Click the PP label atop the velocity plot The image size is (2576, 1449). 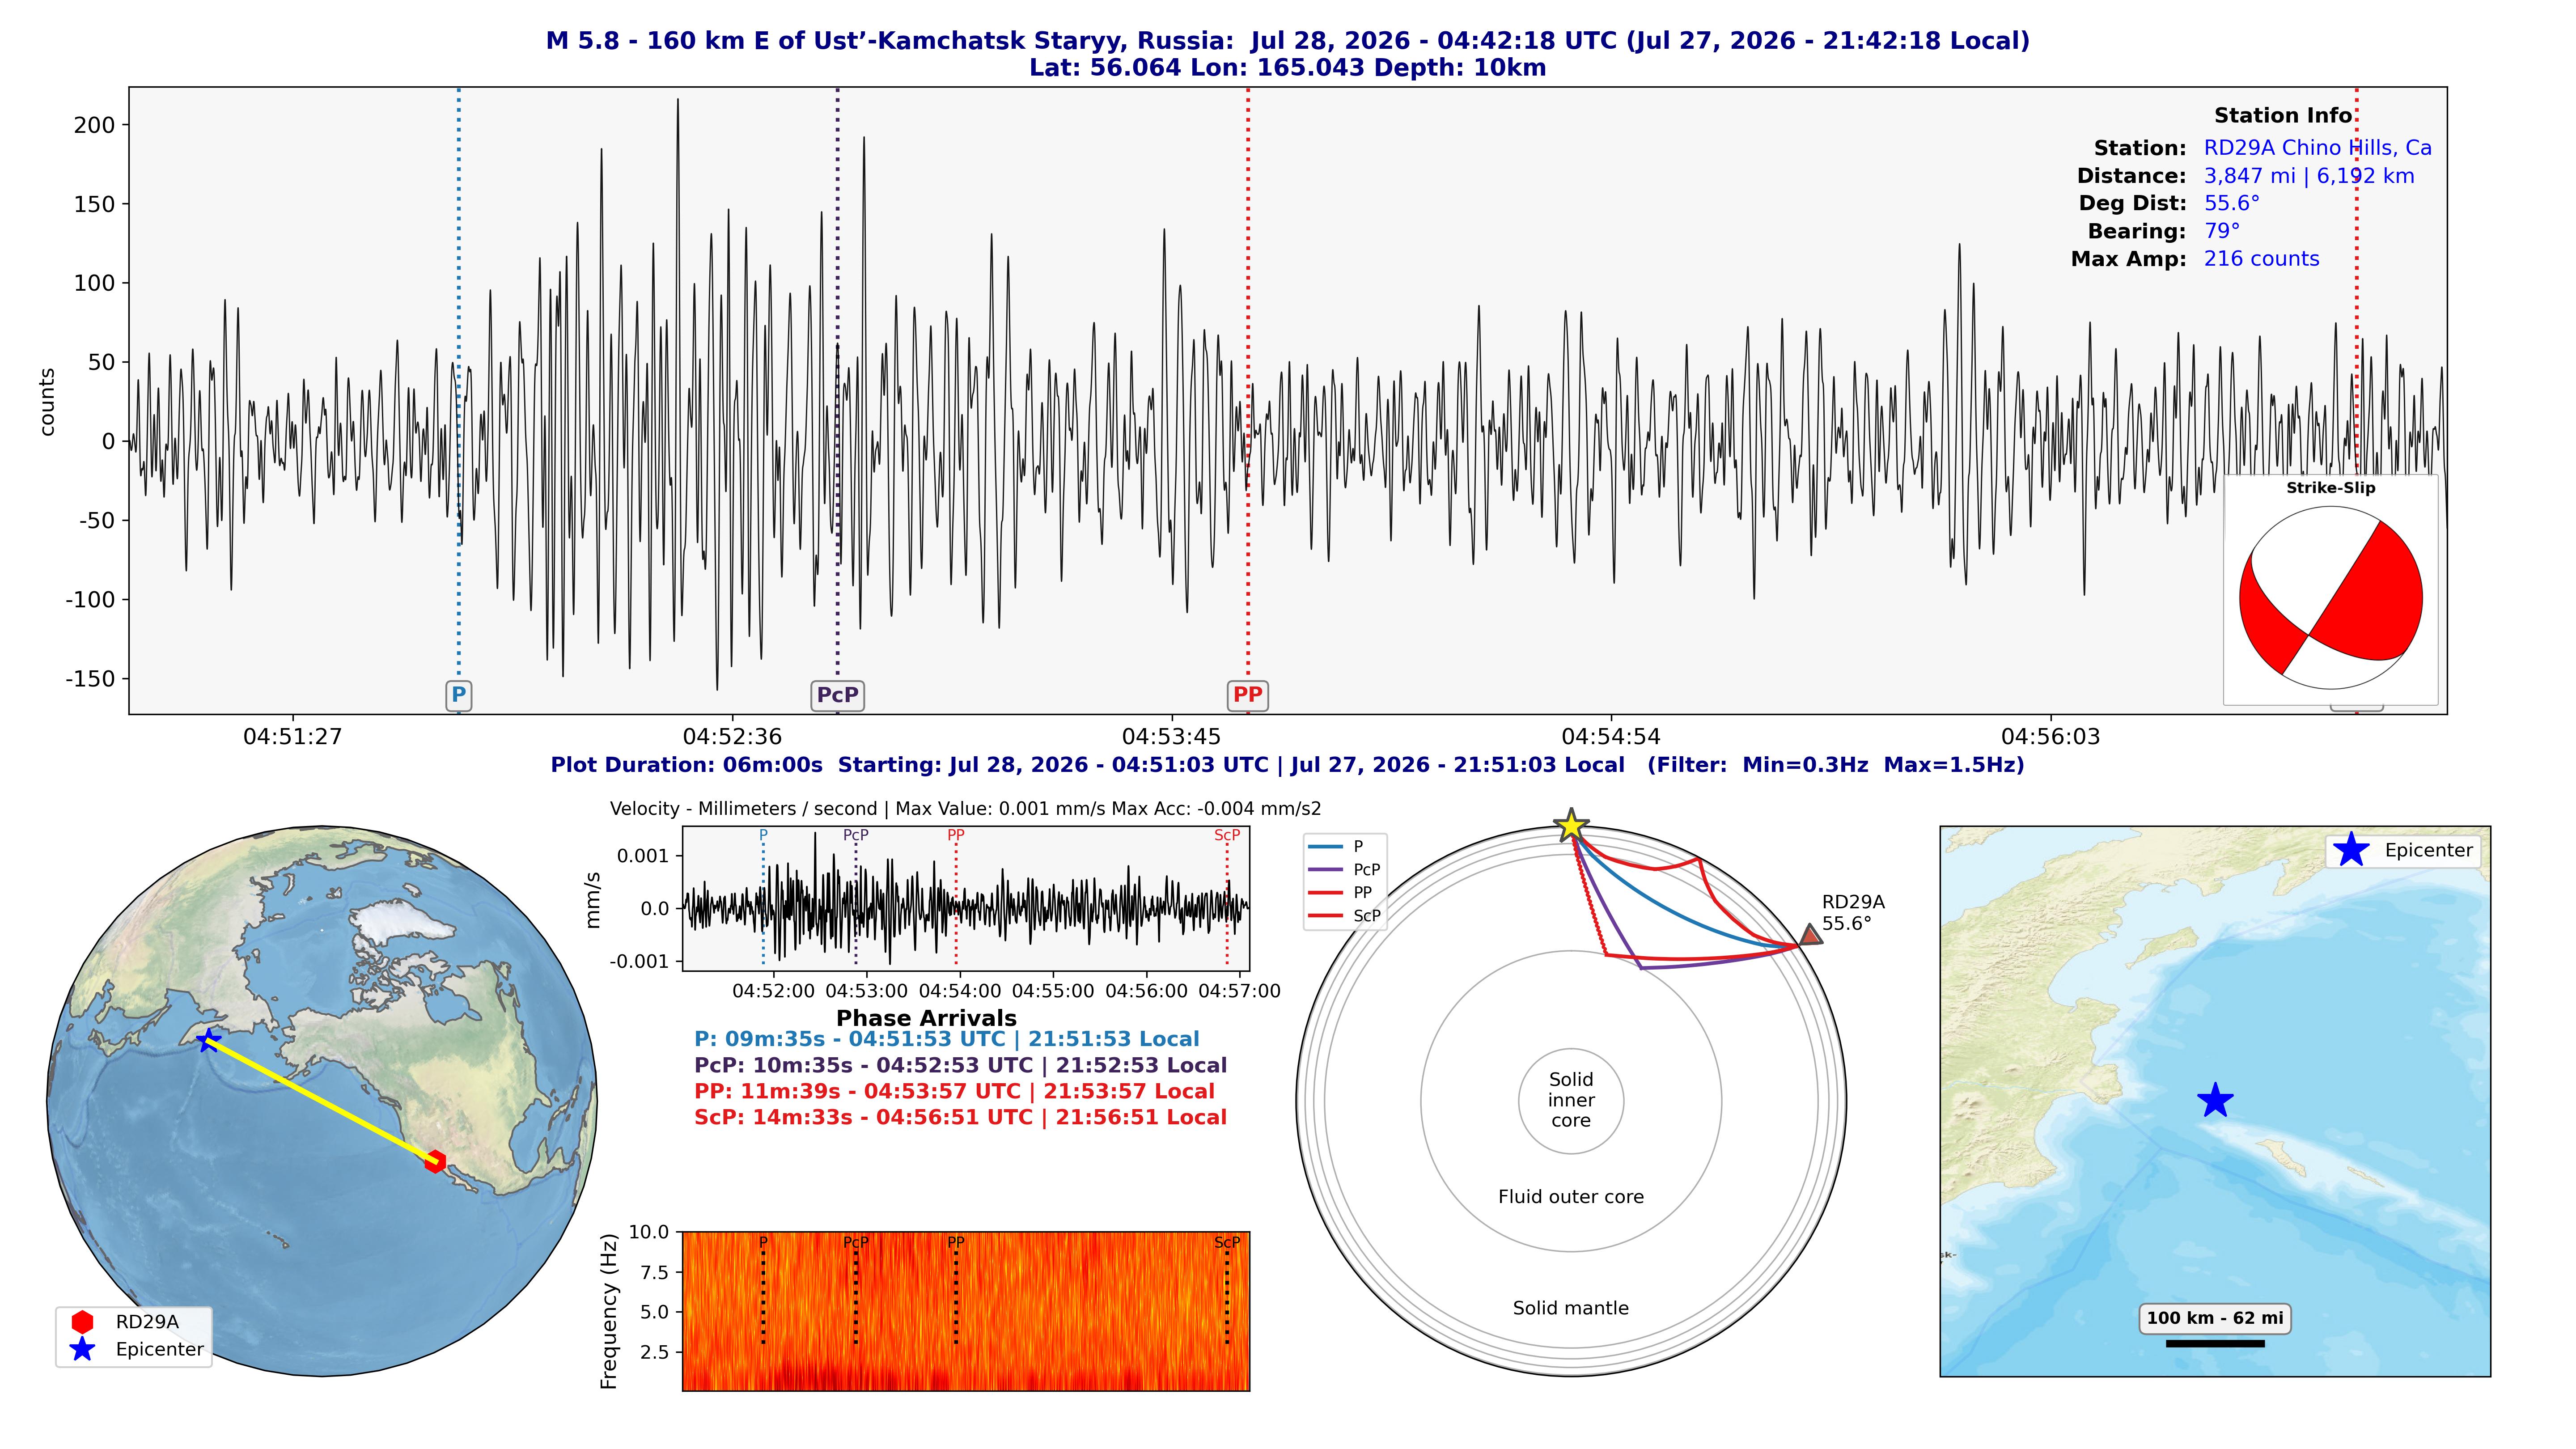coord(956,835)
